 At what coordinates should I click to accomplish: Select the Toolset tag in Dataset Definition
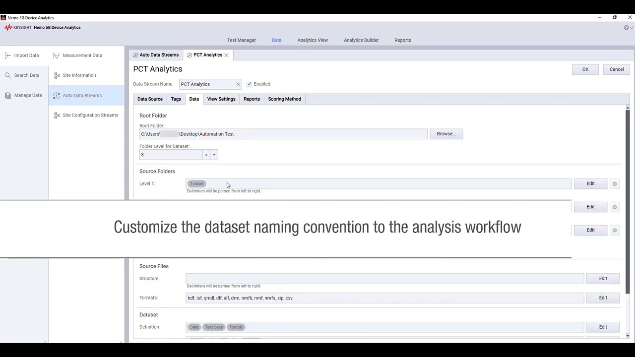[236, 327]
